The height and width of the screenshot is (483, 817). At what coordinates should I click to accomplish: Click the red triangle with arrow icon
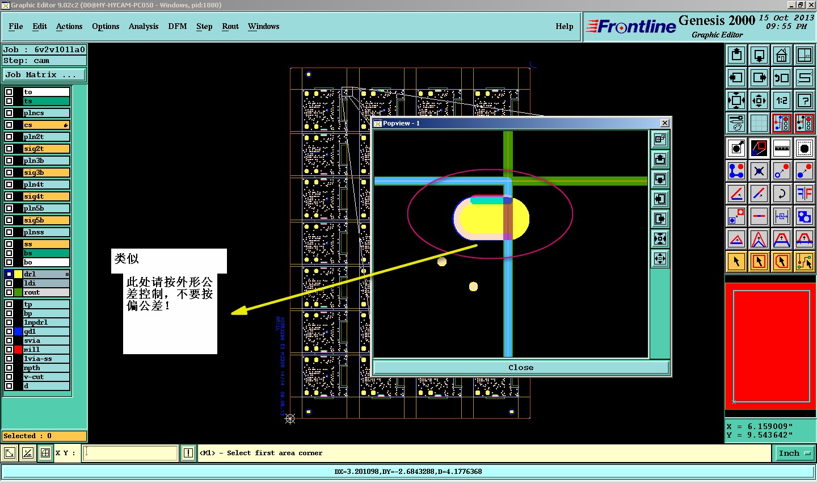[736, 239]
